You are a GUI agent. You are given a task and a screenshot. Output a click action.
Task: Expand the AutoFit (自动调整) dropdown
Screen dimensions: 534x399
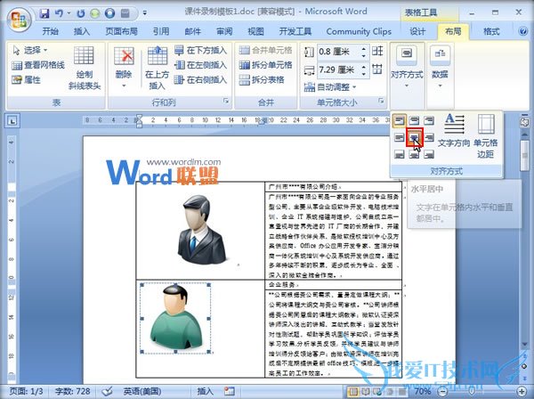pos(330,87)
